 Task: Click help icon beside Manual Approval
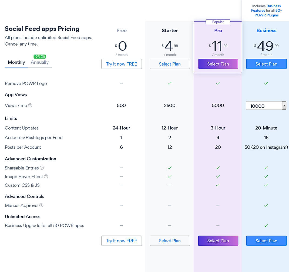click(41, 205)
